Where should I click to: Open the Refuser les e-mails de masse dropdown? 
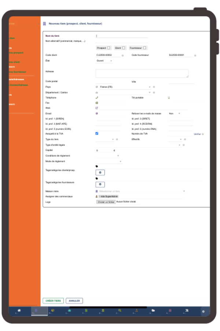coord(175,114)
